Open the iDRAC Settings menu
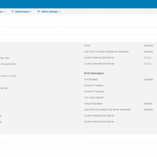 49,12
